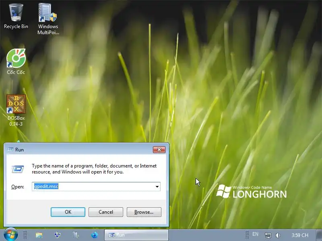Click the EN language indicator
322x241 pixels.
coord(255,234)
